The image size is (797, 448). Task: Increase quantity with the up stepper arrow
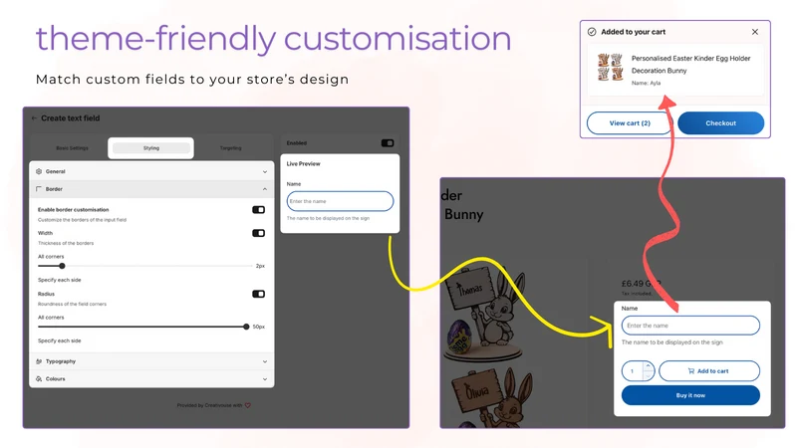point(649,365)
